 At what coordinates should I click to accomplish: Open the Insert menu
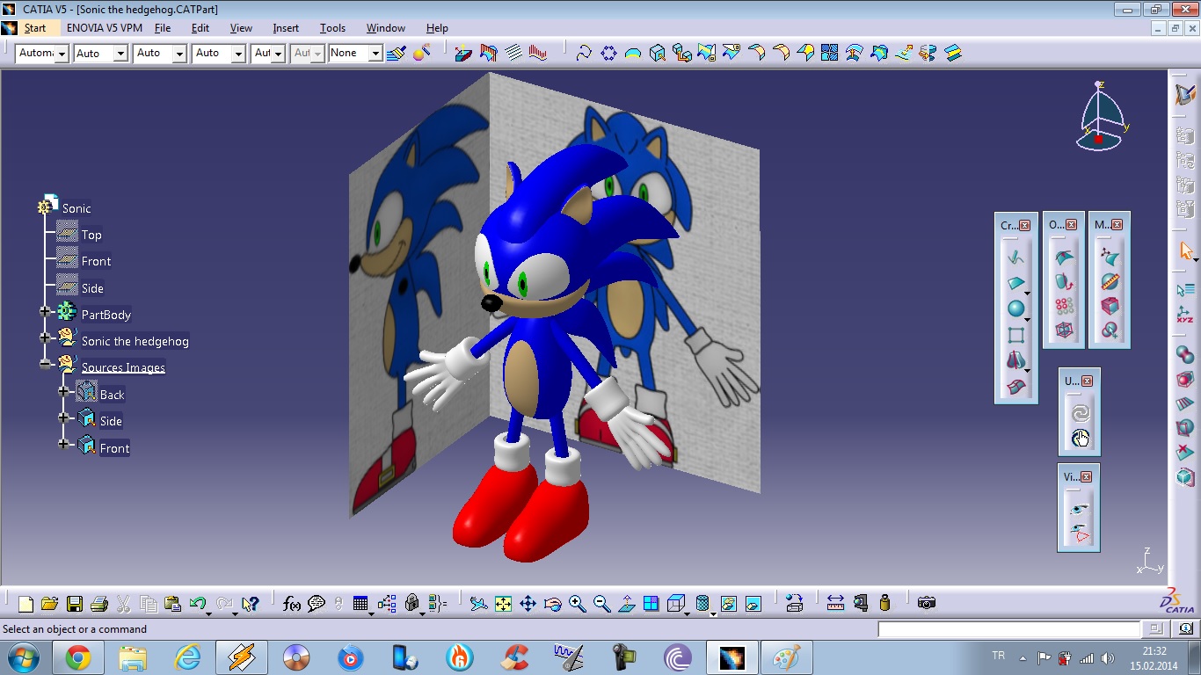[x=286, y=28]
